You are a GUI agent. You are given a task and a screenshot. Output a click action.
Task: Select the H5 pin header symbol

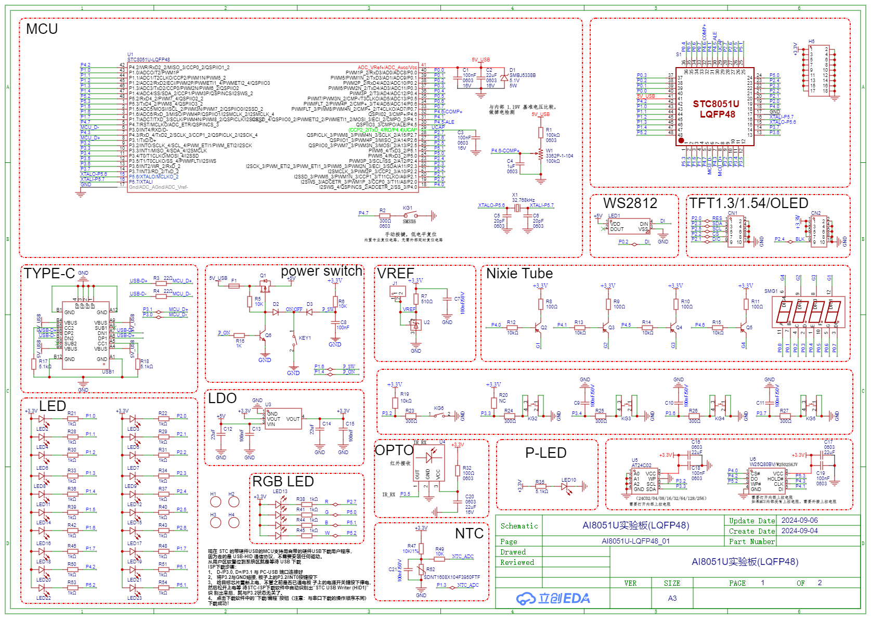click(x=818, y=70)
